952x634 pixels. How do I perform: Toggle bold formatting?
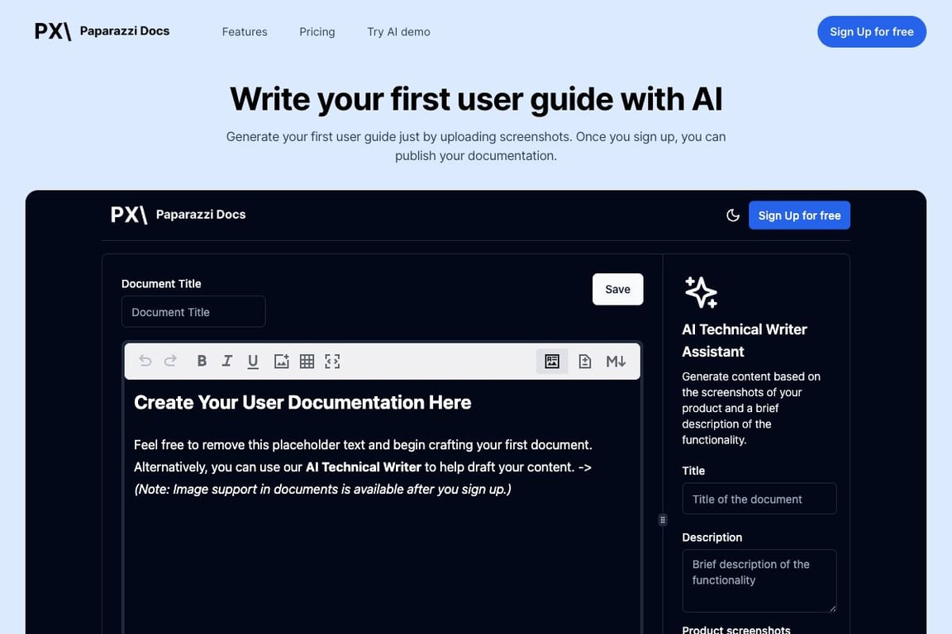pos(202,361)
